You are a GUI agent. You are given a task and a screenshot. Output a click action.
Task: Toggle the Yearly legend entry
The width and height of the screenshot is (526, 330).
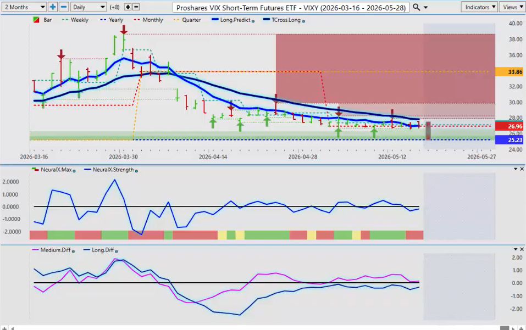(x=112, y=20)
